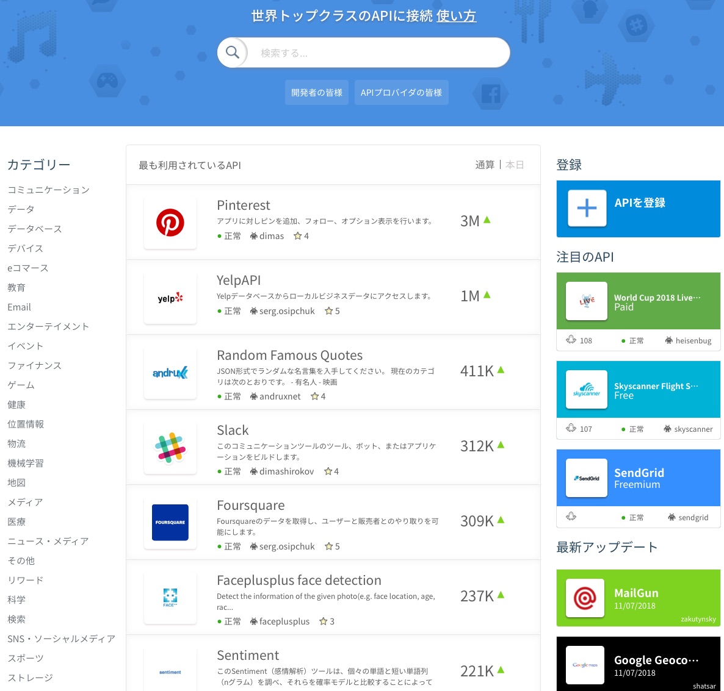Viewport: 724px width, 691px height.
Task: Select SNS・ソーシャルメディア category
Action: pos(62,639)
